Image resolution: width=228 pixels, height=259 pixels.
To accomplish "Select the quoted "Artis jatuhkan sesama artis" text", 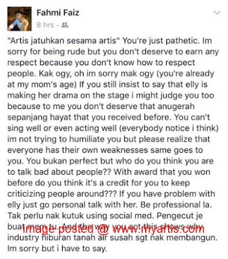I will (x=63, y=41).
